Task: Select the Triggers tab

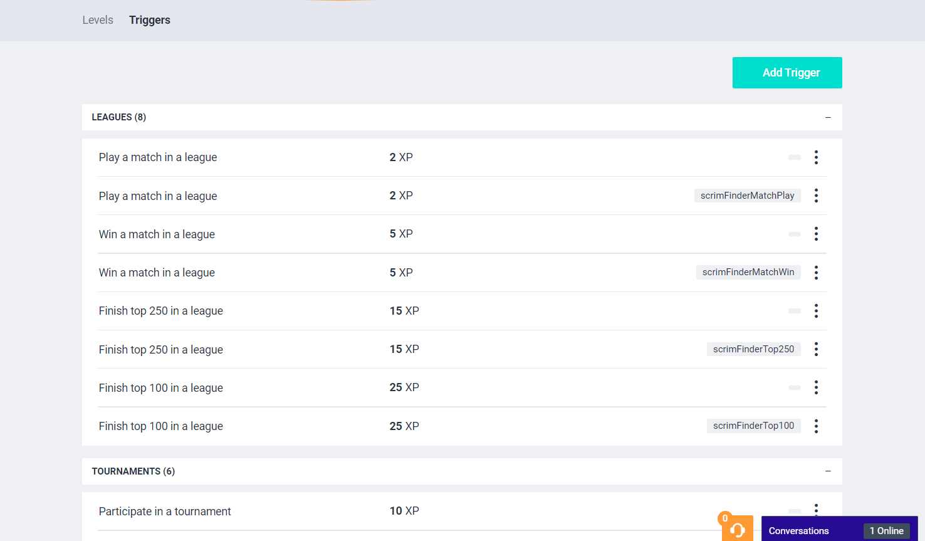Action: pyautogui.click(x=150, y=20)
